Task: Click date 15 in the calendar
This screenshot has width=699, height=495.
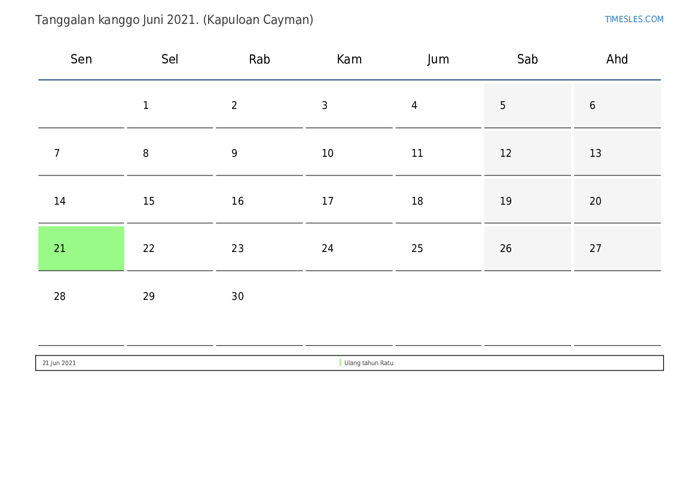Action: tap(170, 201)
